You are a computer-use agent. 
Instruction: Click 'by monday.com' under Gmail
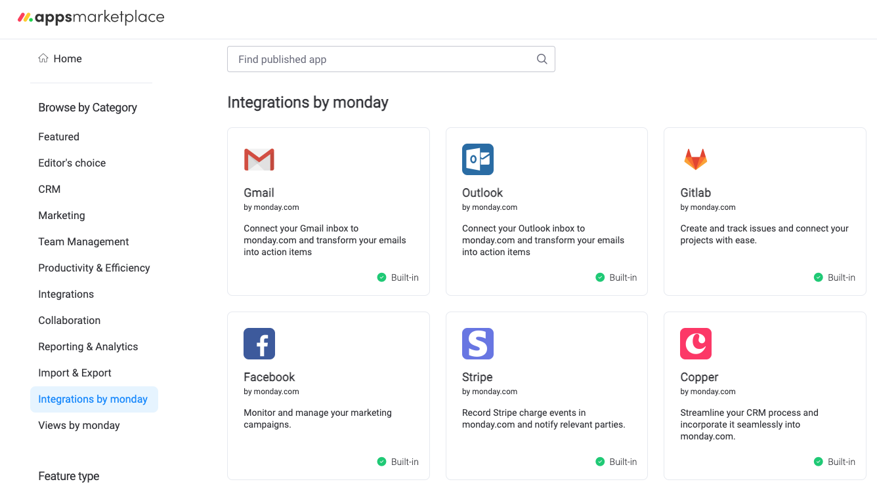click(271, 207)
